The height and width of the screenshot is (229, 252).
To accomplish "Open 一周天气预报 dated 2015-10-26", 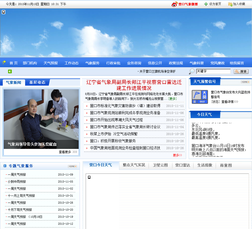I will tap(17, 203).
